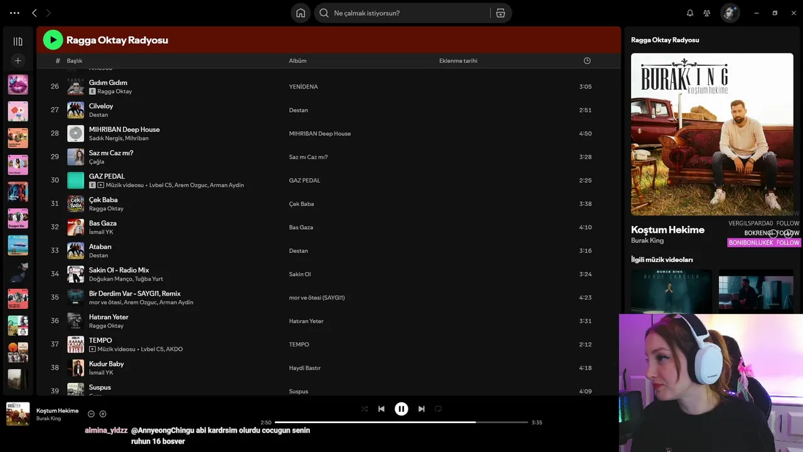The width and height of the screenshot is (803, 452).
Task: Hide Koştum Hekime with minus icon
Action: coord(91,414)
